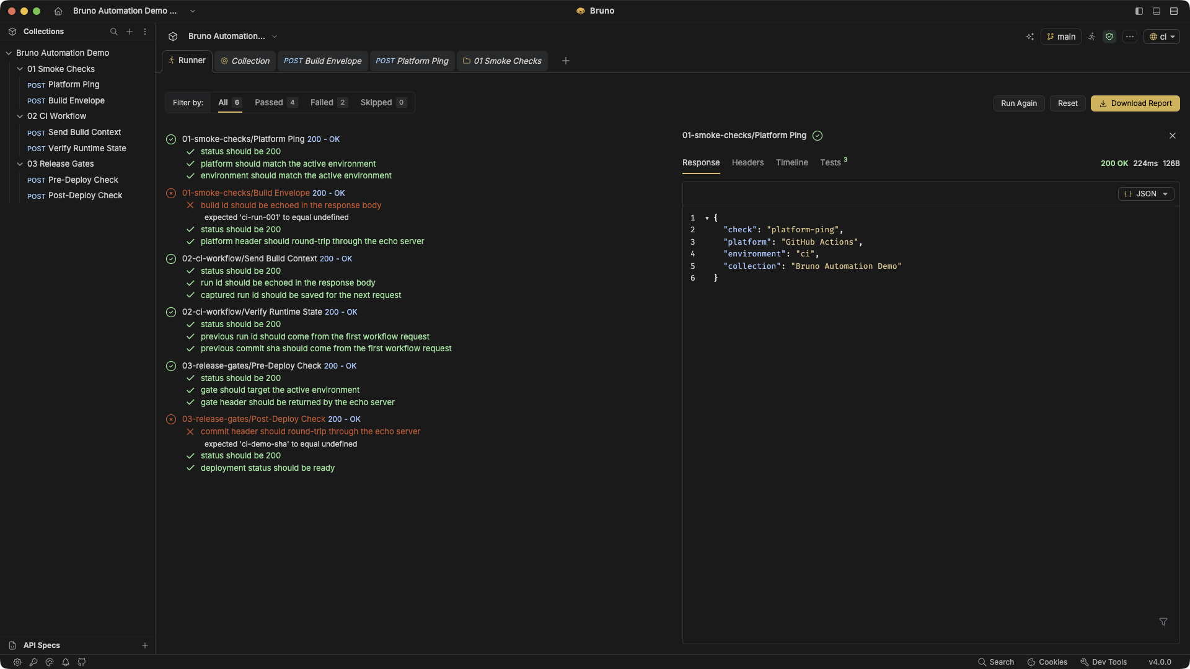Add a new request tab
Image resolution: width=1190 pixels, height=669 pixels.
565,61
